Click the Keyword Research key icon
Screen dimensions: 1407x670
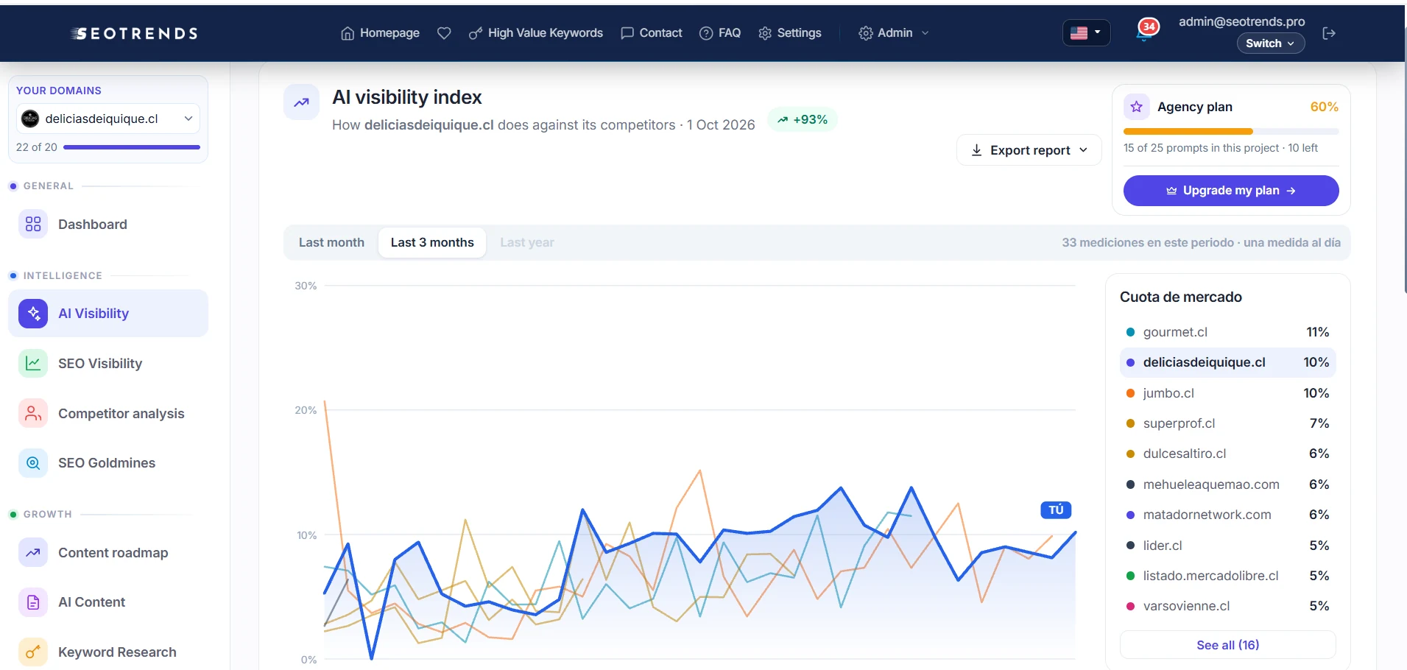(33, 652)
